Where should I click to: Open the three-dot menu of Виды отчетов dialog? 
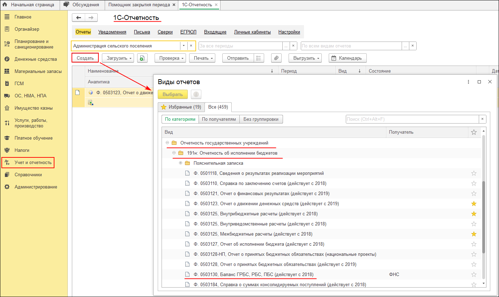pos(468,82)
